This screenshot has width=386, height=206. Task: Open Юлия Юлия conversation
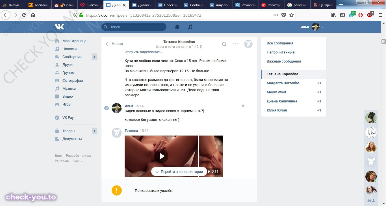click(294, 110)
